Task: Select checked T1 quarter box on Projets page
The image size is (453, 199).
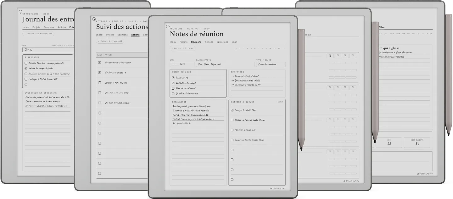Action: pos(330,56)
